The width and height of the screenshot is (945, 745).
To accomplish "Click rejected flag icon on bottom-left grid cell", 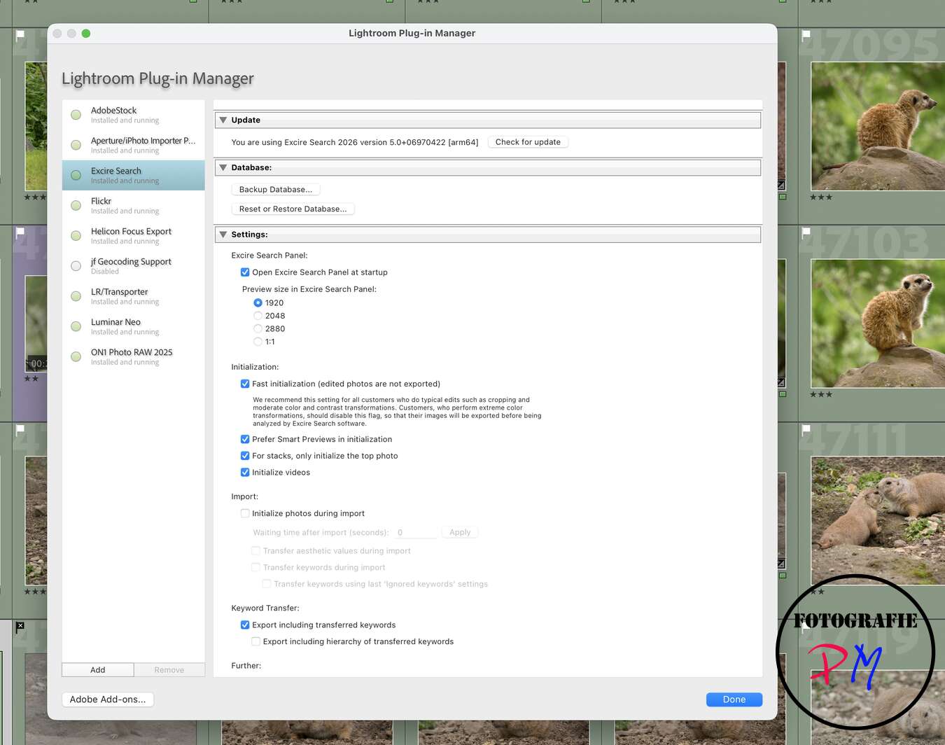I will [20, 627].
